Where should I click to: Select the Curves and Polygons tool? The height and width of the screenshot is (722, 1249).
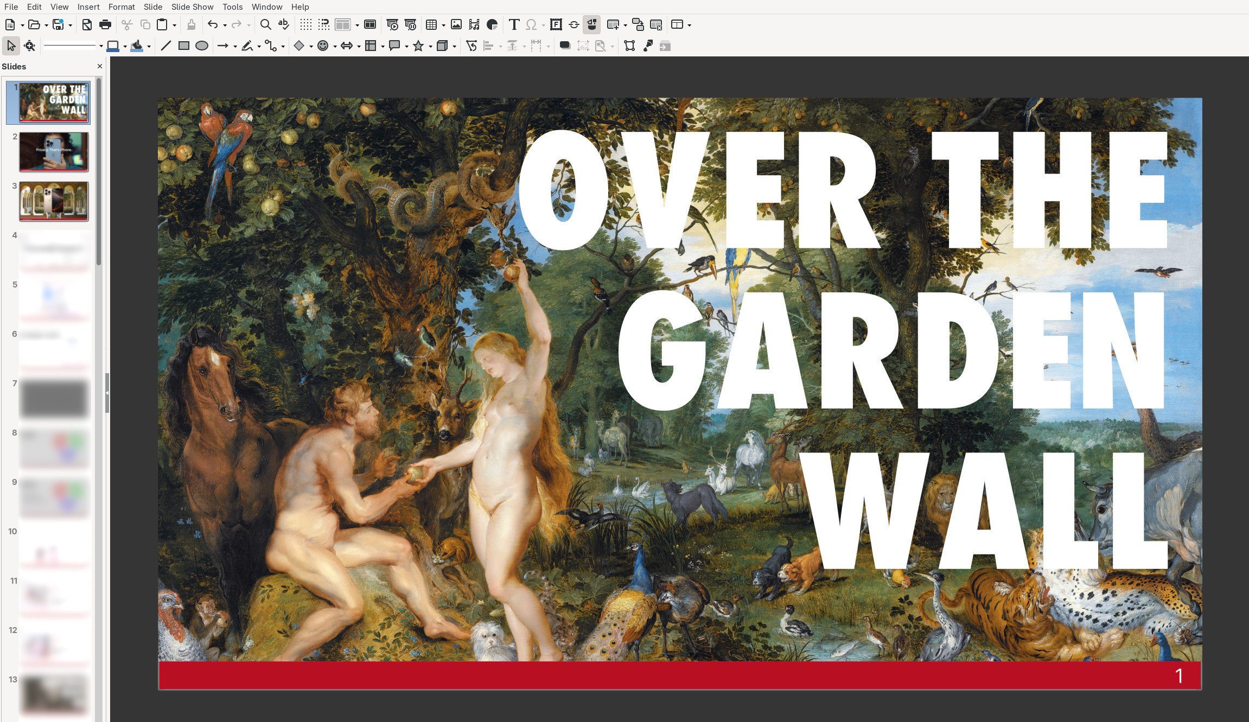247,46
